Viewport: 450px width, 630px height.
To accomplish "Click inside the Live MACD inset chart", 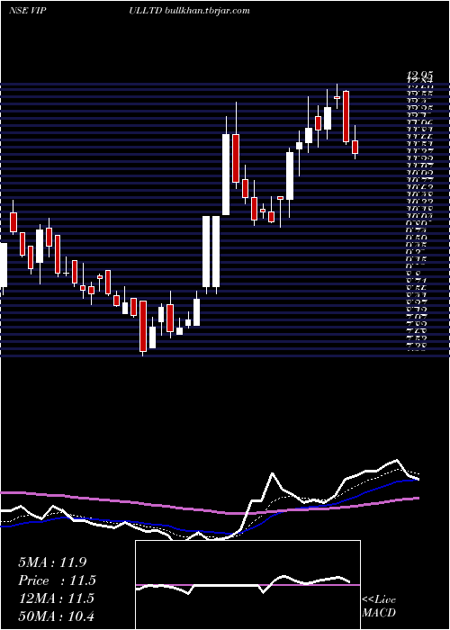I will tap(247, 585).
